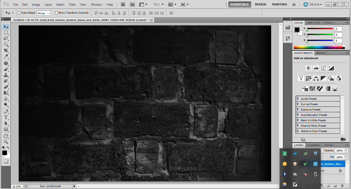Screen dimensions: 351x189
Task: Check Show Transform Controls
Action: point(56,13)
